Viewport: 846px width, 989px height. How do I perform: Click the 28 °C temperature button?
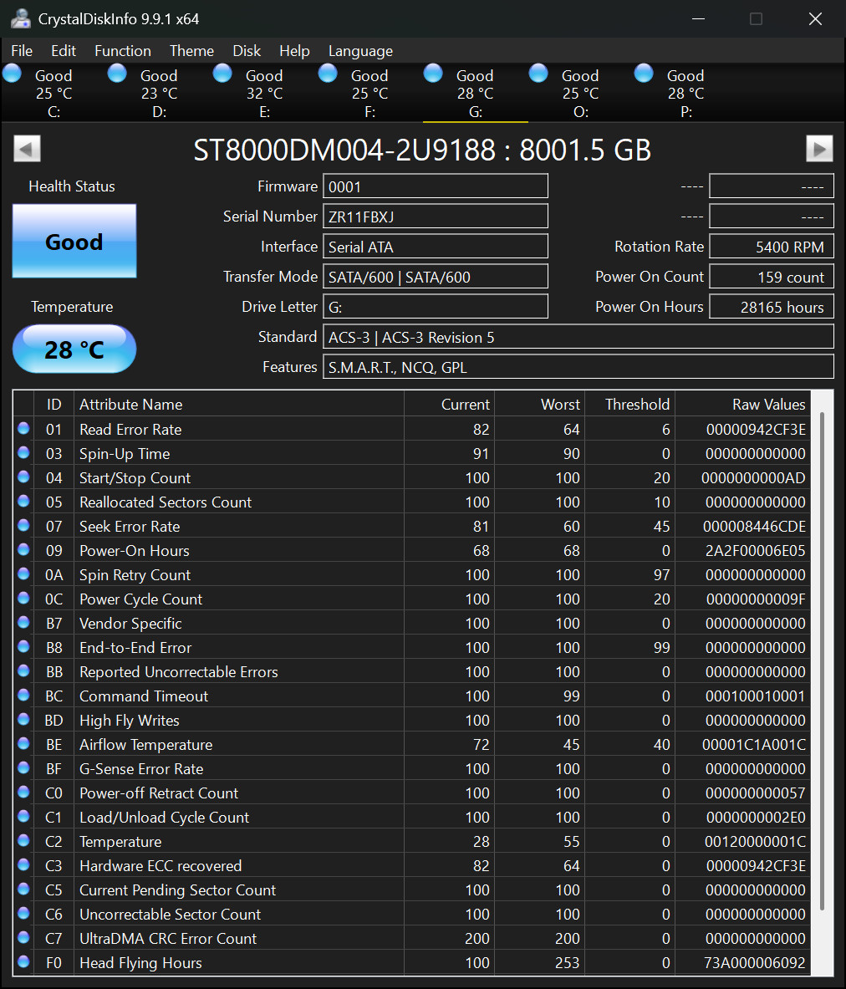(74, 349)
